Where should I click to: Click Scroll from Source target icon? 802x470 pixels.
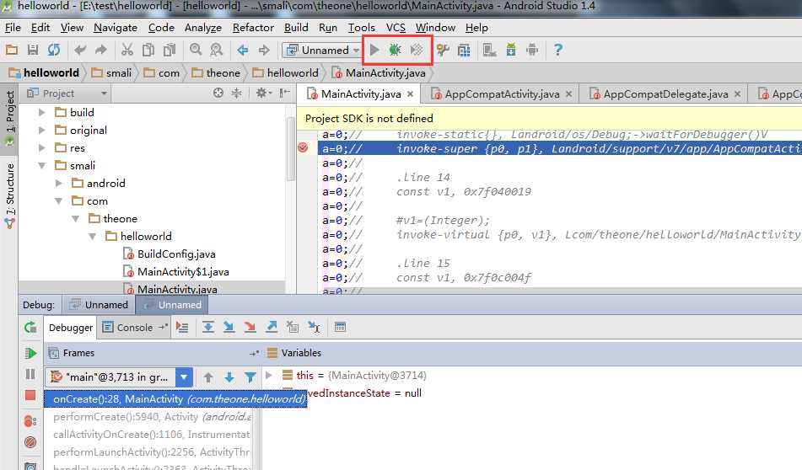coord(218,93)
